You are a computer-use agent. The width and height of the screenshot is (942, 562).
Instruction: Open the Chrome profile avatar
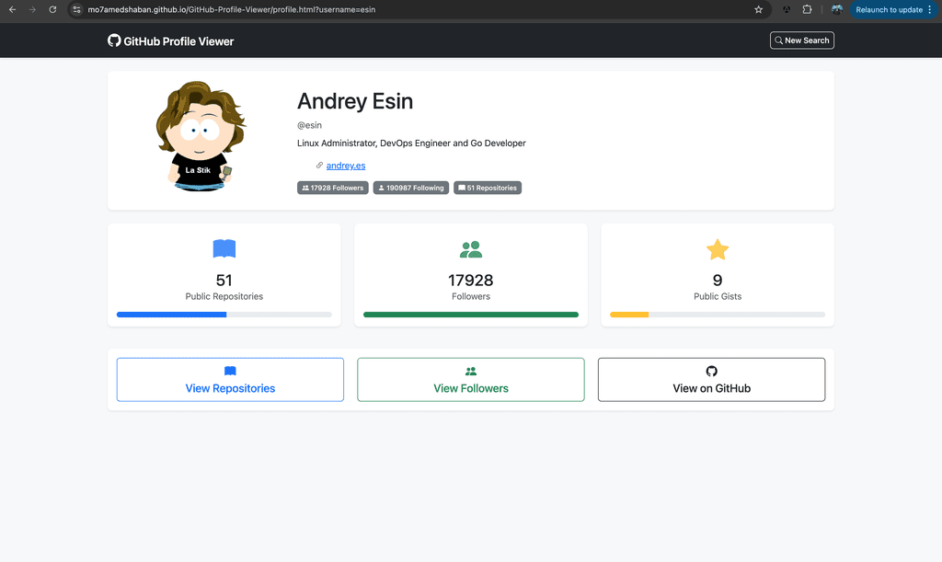[x=837, y=9]
